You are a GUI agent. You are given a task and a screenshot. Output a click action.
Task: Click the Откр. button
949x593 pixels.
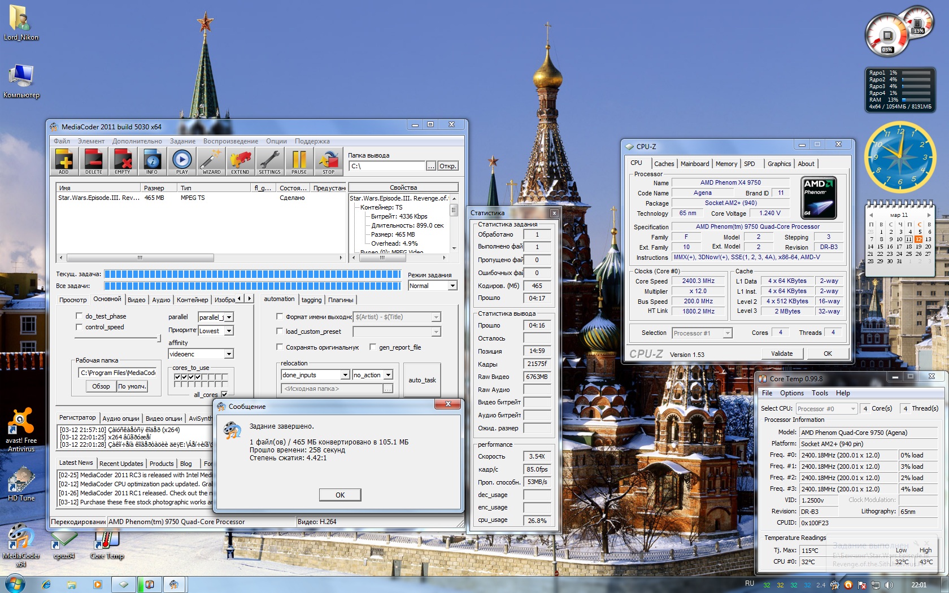(447, 166)
